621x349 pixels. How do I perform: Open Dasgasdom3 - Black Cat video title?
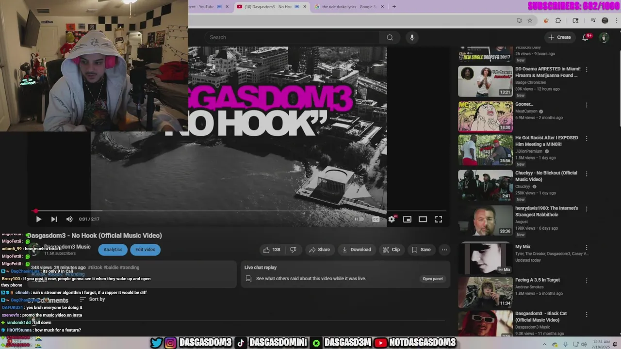pos(541,317)
